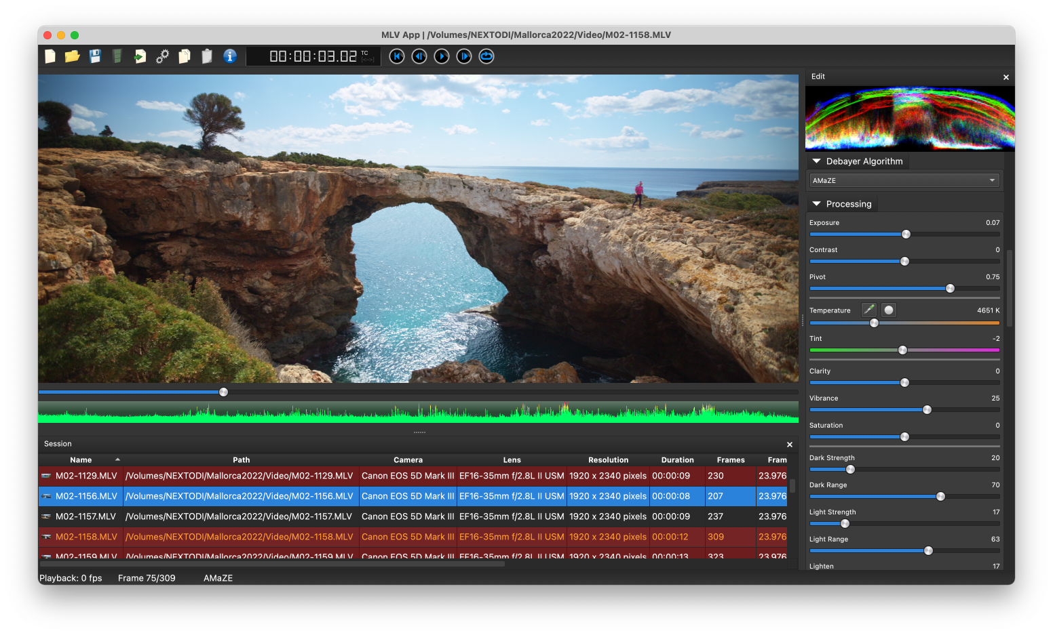Click the Dark Range slider handle

pos(940,497)
